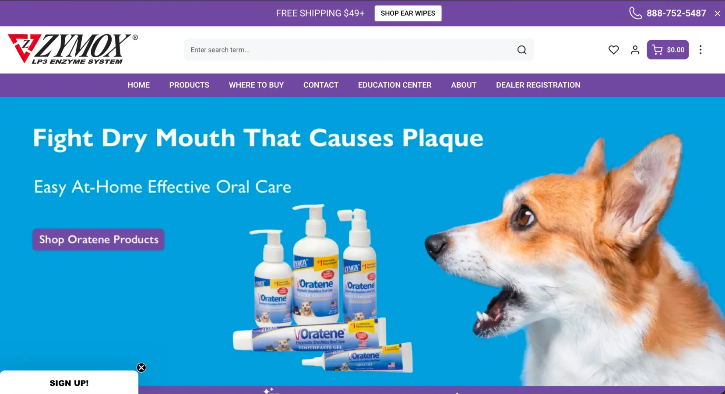The width and height of the screenshot is (725, 394).
Task: Close the Sign Up popup
Action: (x=141, y=367)
